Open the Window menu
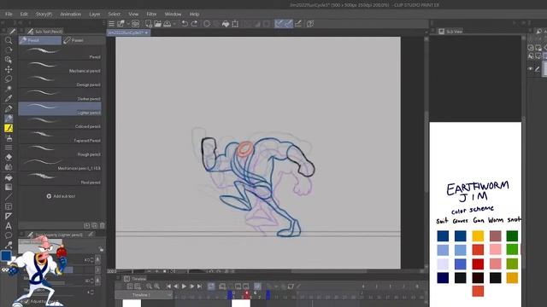This screenshot has width=547, height=307. 173,14
